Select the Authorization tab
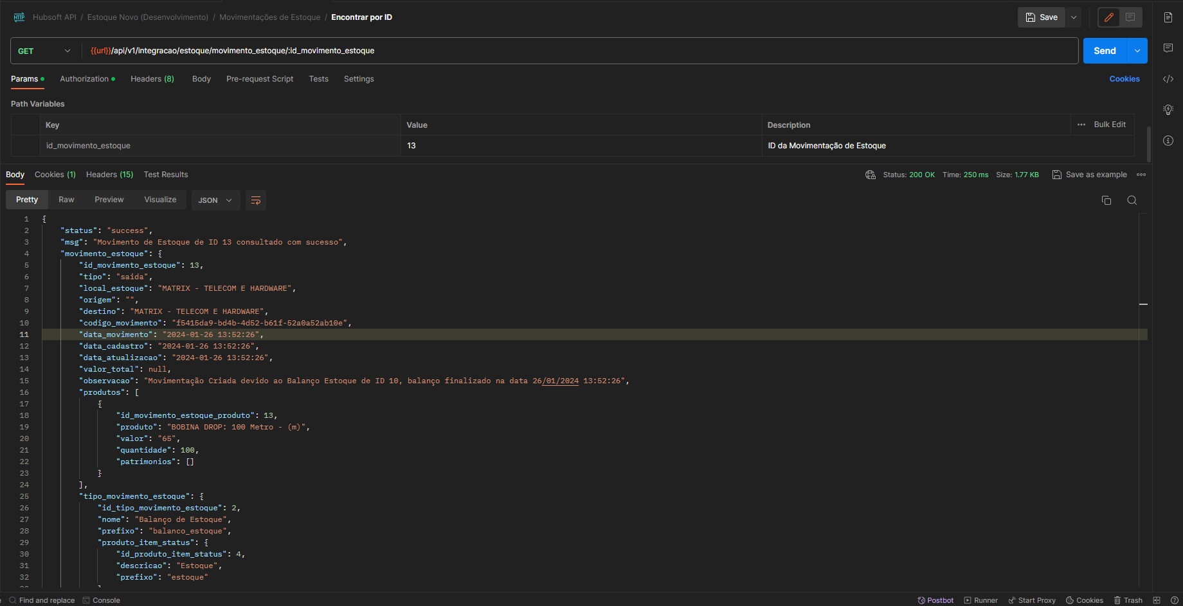The image size is (1183, 606). 87,79
